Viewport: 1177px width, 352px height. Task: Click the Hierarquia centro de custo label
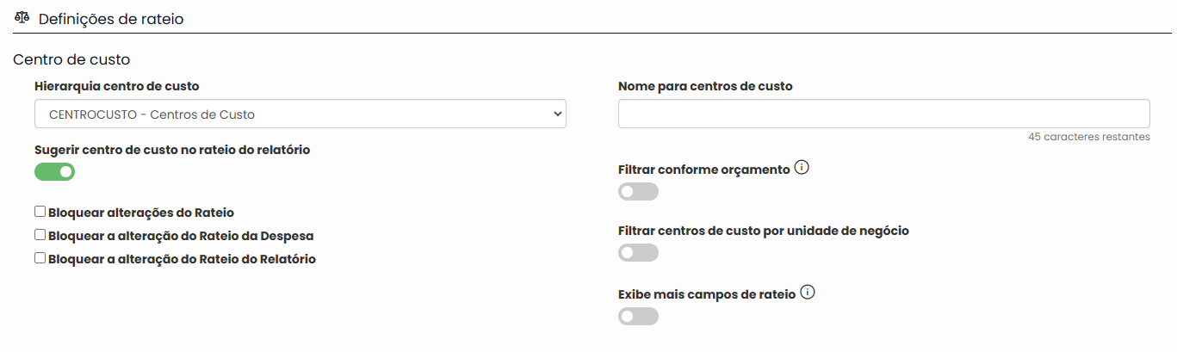point(117,87)
